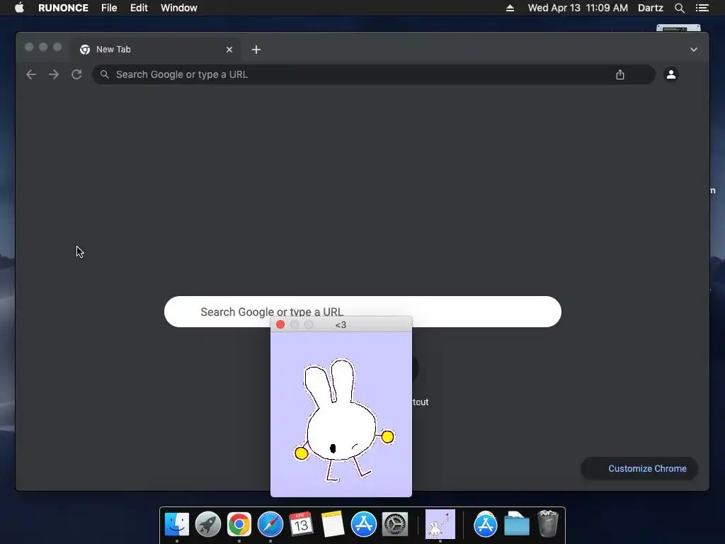Image resolution: width=725 pixels, height=544 pixels.
Task: Click the share icon in address bar
Action: [620, 74]
